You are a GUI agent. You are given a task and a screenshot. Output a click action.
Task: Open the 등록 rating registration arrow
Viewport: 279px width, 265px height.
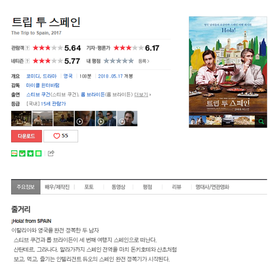(144, 61)
